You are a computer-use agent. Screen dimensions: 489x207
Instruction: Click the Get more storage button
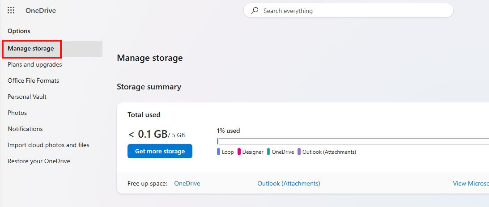click(x=160, y=151)
